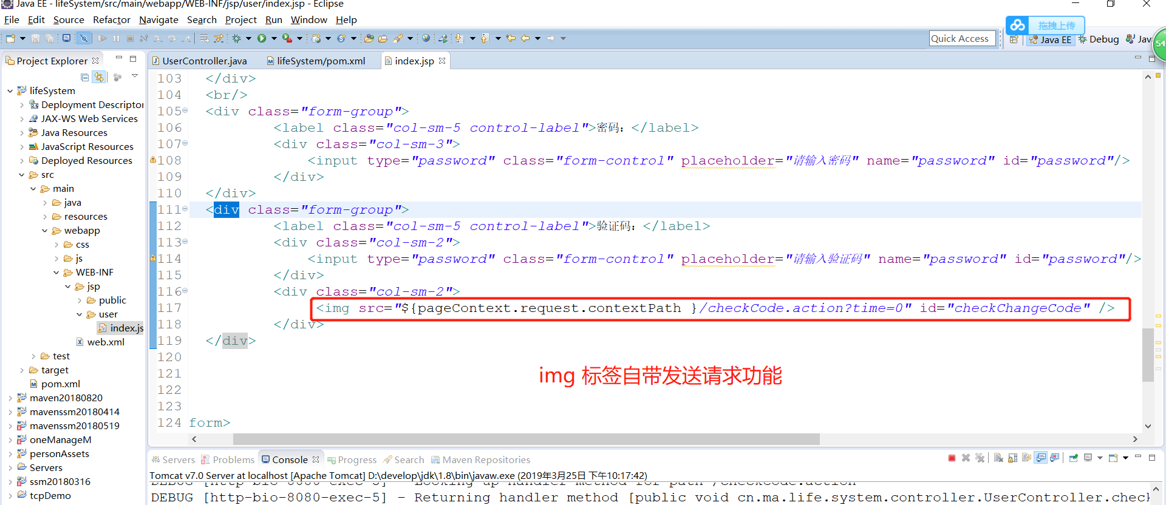The image size is (1166, 505).
Task: Toggle Show Console on Standard Out
Action: (x=1041, y=458)
